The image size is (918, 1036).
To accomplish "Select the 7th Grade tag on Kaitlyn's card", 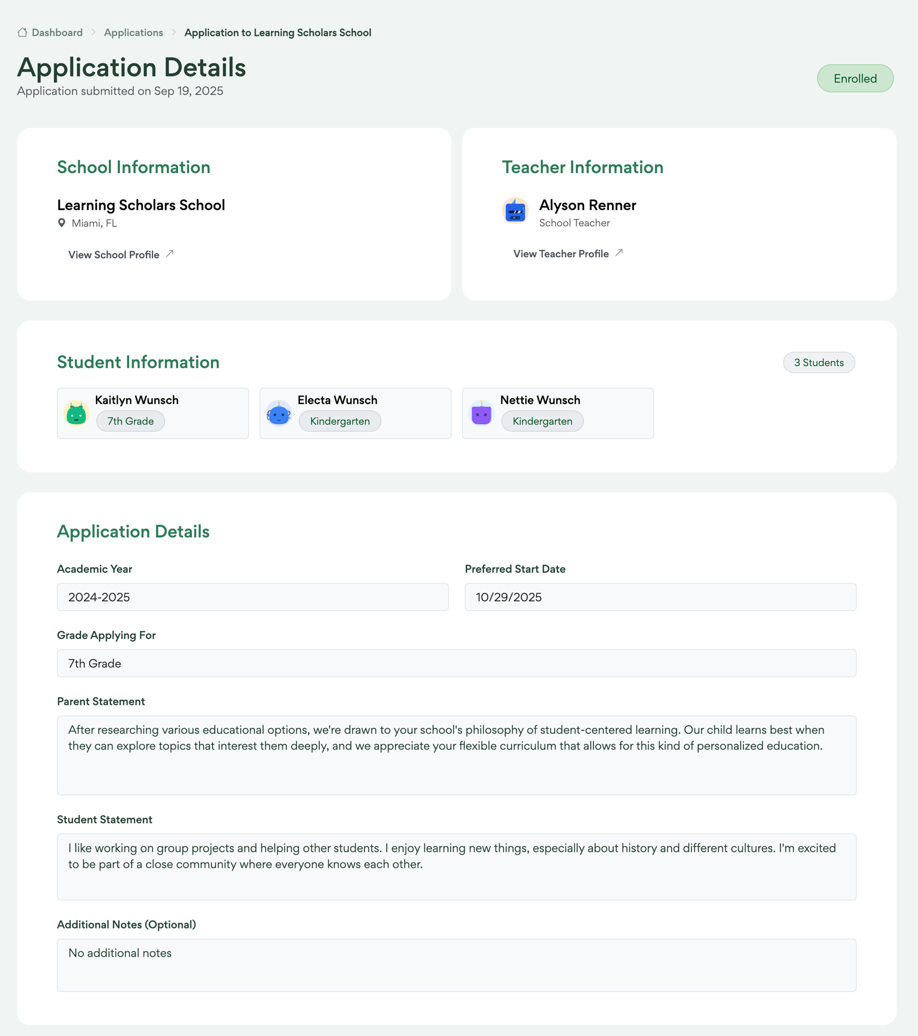I will pyautogui.click(x=130, y=421).
